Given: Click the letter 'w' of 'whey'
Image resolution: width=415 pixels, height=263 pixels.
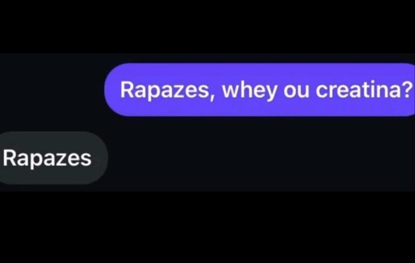Looking at the screenshot, I should (x=231, y=92).
